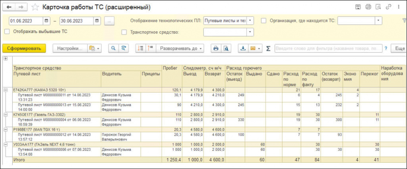407x169 pixels.
Task: Open the three-dot more options menu
Action: [399, 7]
